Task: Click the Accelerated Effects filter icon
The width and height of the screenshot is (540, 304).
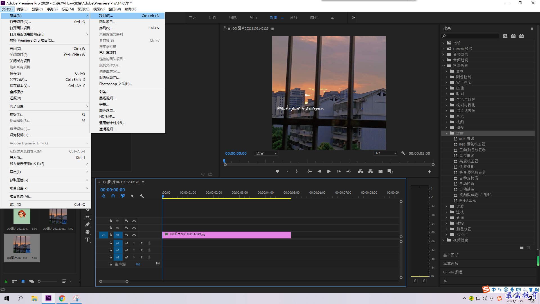Action: [505, 36]
